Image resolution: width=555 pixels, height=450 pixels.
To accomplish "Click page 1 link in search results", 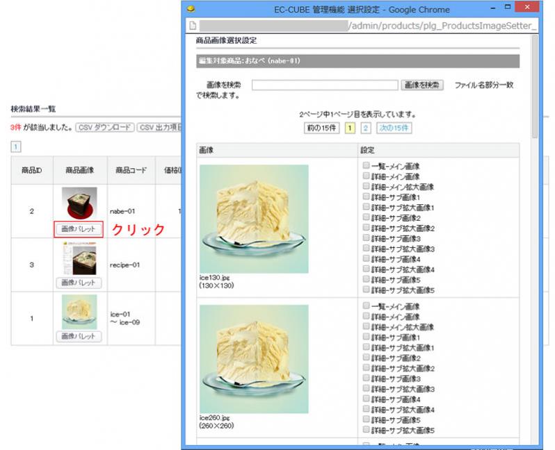I will coord(16,147).
